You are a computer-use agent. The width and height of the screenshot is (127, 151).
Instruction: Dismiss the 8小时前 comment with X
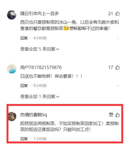click(x=118, y=86)
